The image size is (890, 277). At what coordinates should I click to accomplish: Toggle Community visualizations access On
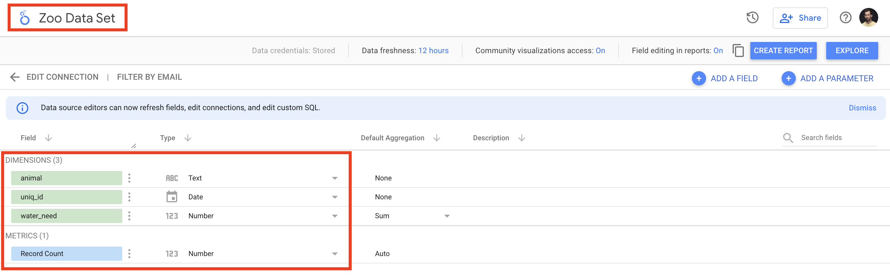(600, 51)
